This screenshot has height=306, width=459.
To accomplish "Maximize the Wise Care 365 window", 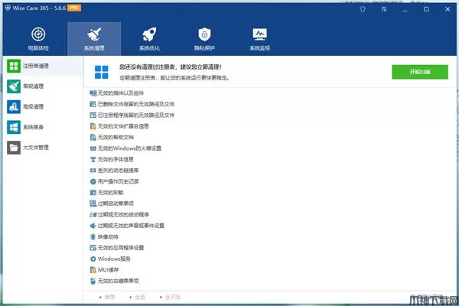I will 426,9.
